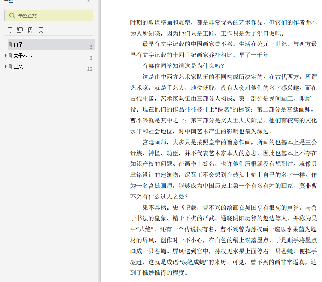This screenshot has height=282, width=322.
Task: Click the line starting 有哪位同学知道
Action: point(183,66)
